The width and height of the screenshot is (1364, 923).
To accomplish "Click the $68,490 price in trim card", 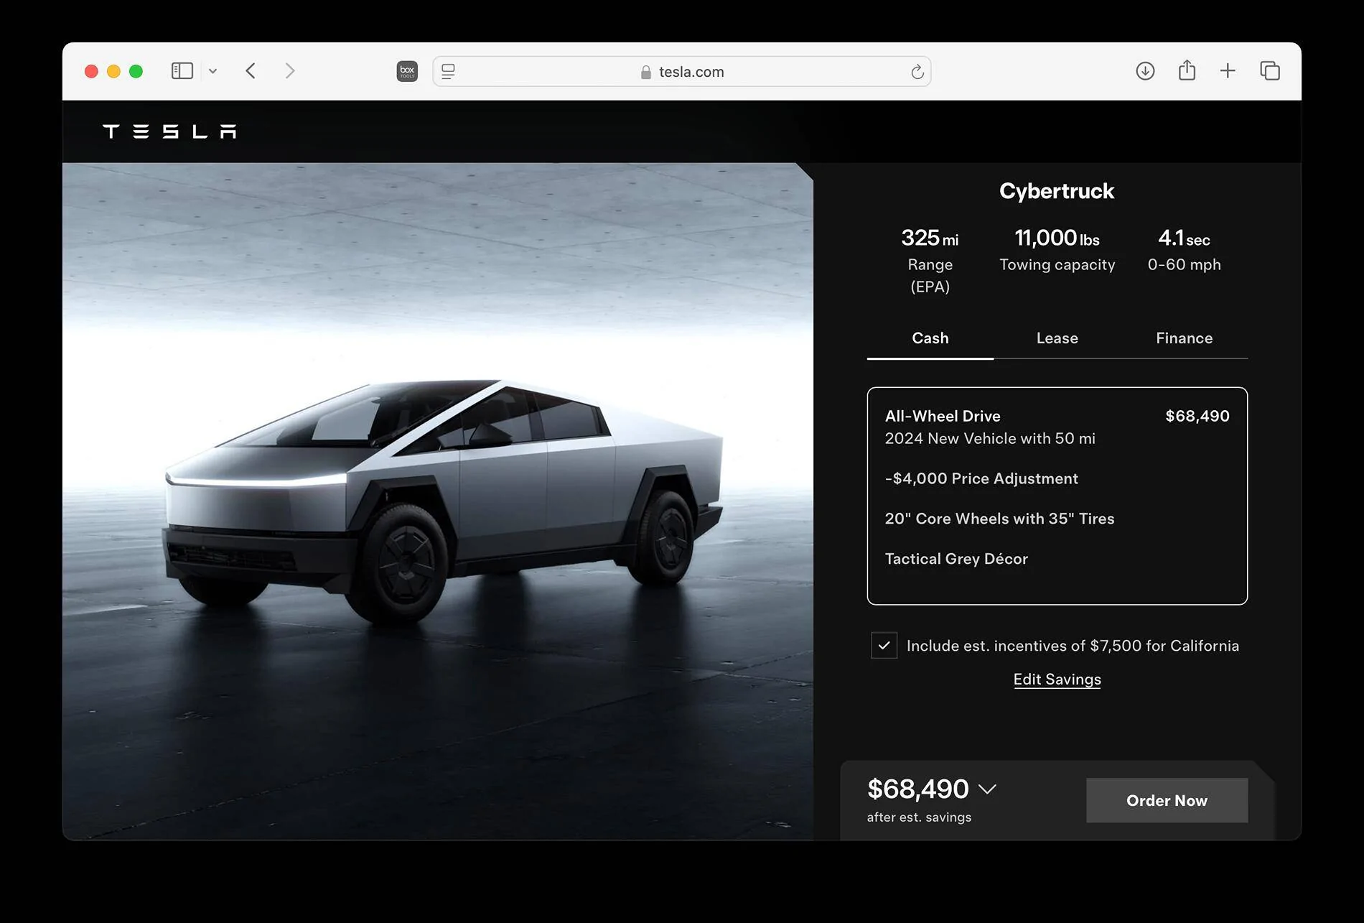I will [x=1197, y=416].
